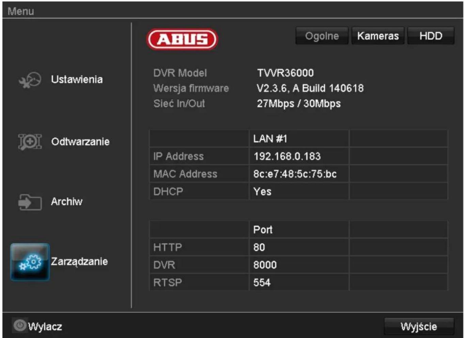Click the IP Address row label
Screen dimensions: 464x338
pos(179,156)
